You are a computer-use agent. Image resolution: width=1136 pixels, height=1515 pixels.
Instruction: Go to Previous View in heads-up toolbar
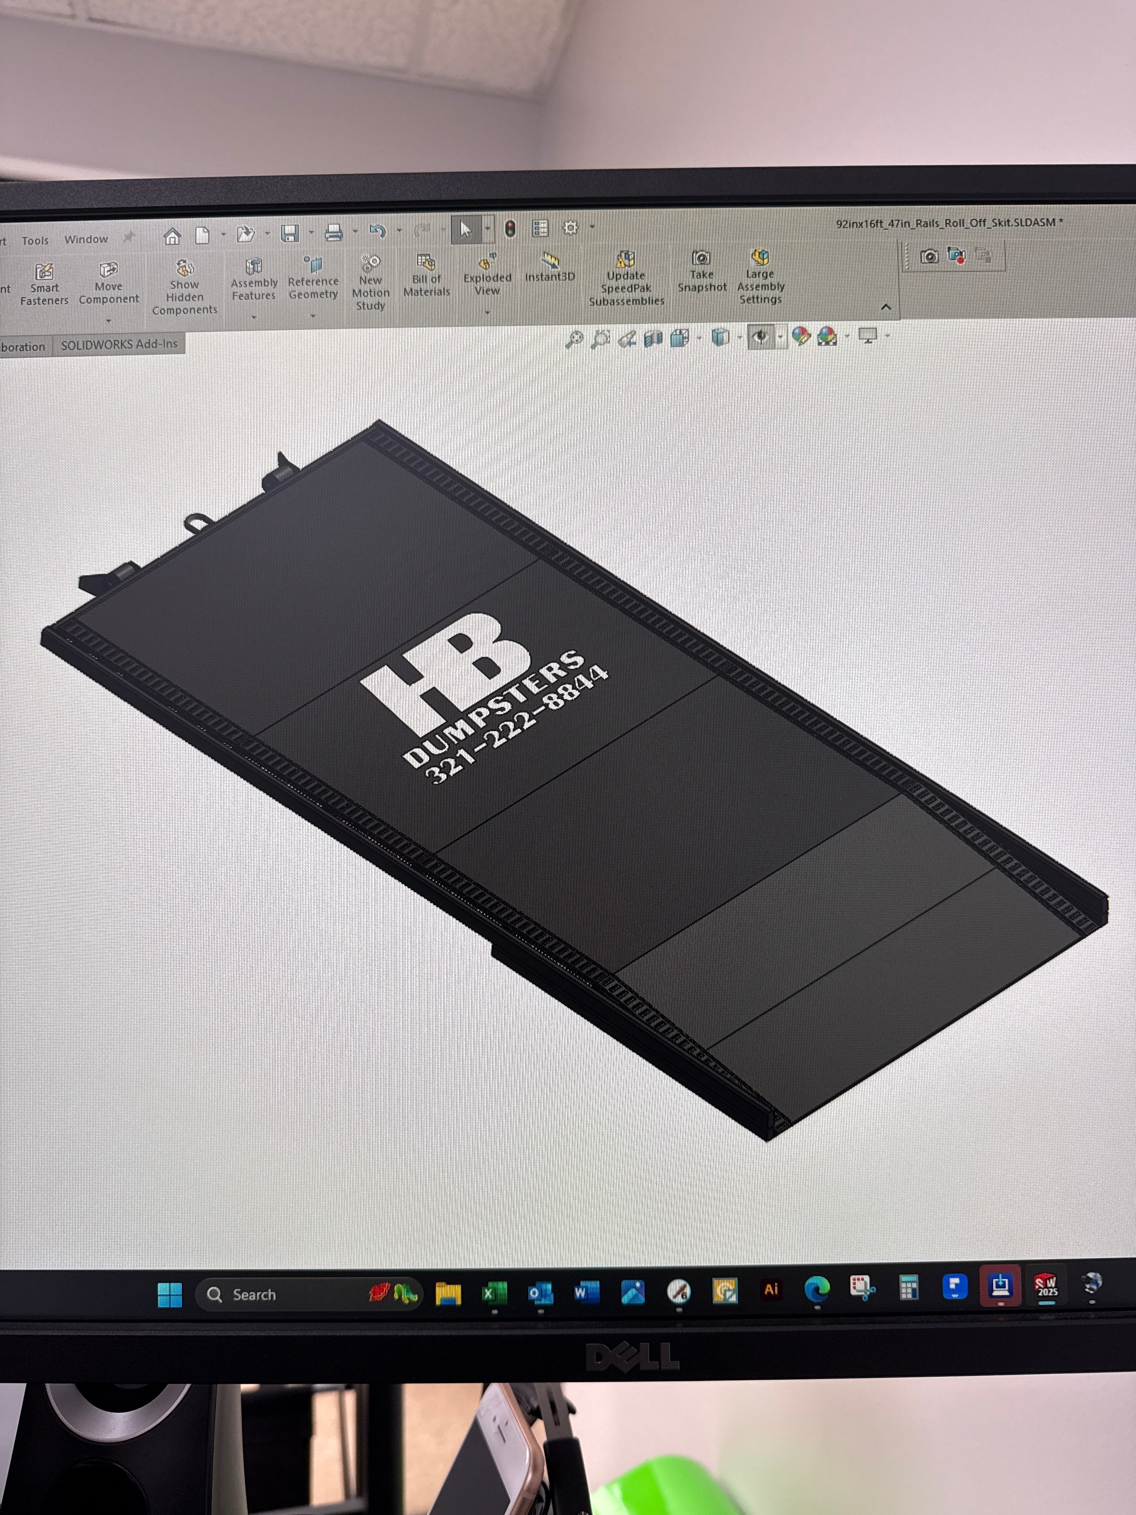[x=627, y=338]
